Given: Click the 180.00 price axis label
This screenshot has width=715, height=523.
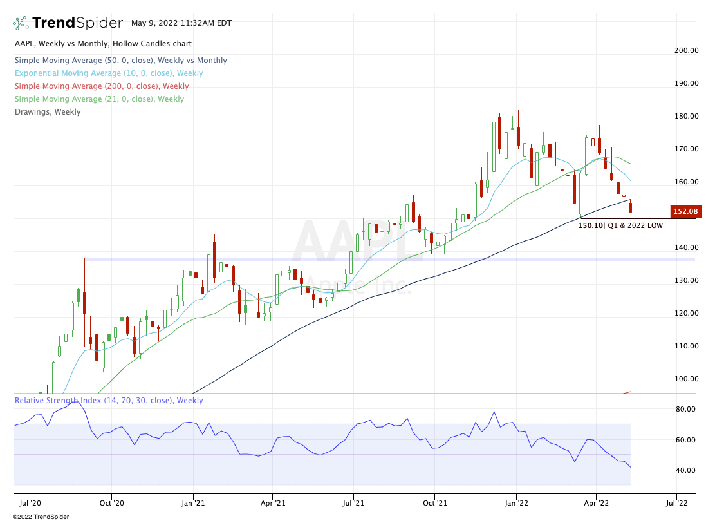Looking at the screenshot, I should tap(686, 116).
